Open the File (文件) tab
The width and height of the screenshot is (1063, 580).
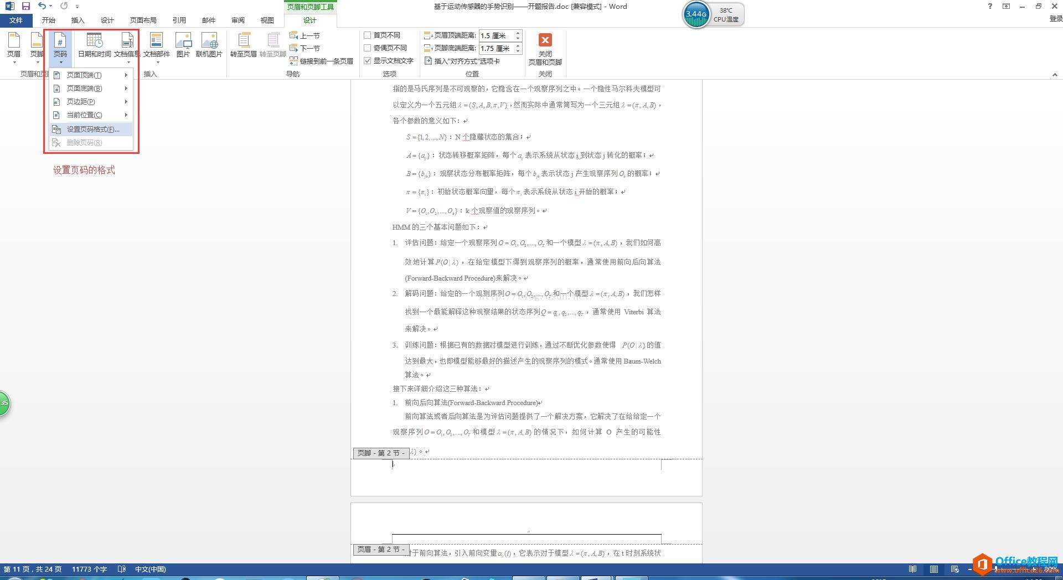click(16, 20)
